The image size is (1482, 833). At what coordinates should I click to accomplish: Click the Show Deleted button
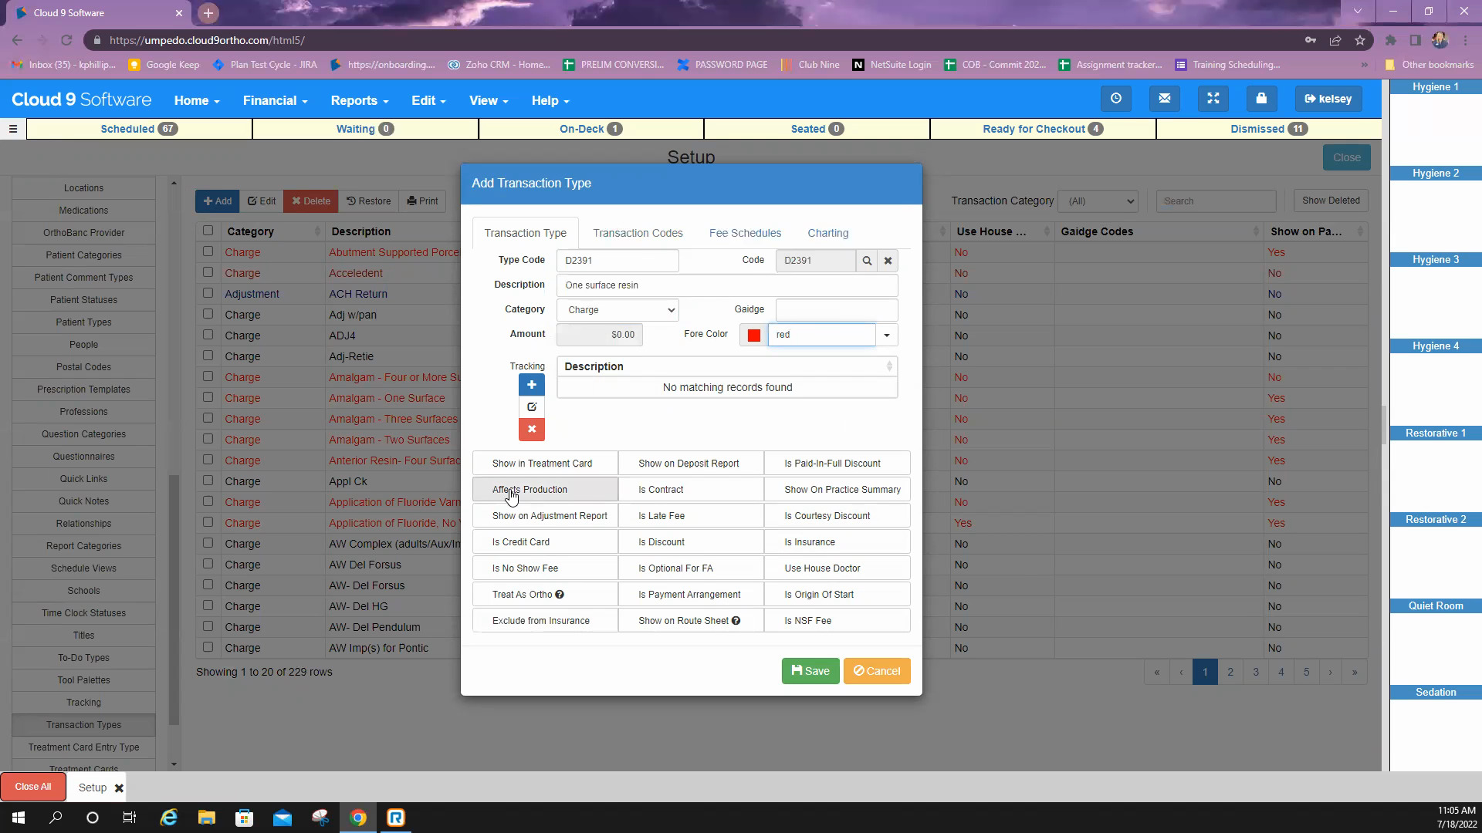1330,201
